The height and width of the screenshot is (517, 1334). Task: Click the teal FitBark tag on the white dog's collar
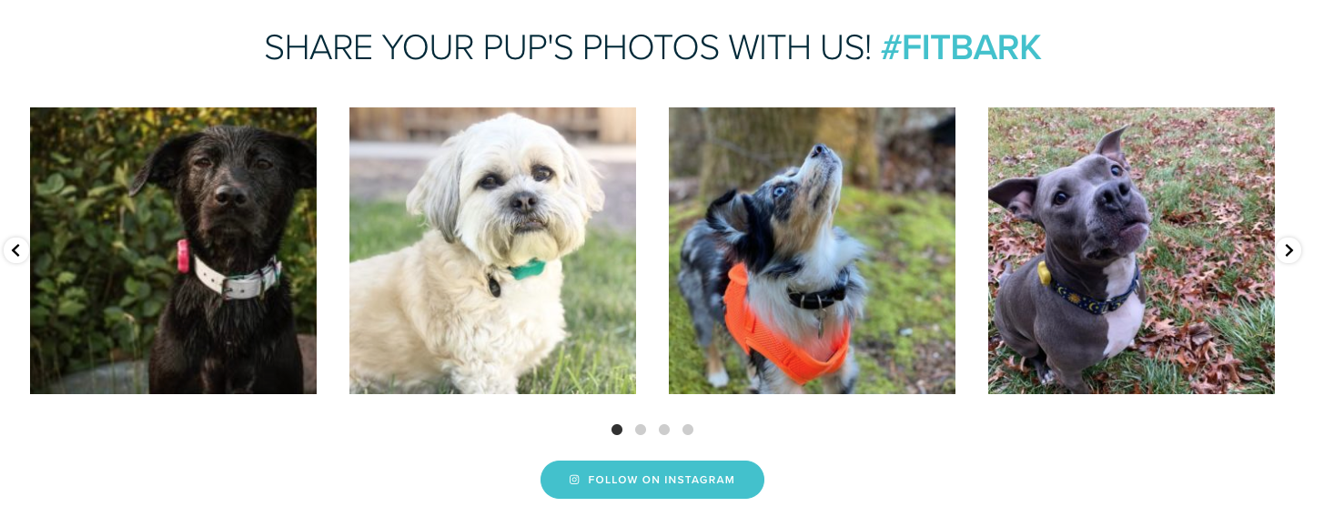tap(526, 269)
